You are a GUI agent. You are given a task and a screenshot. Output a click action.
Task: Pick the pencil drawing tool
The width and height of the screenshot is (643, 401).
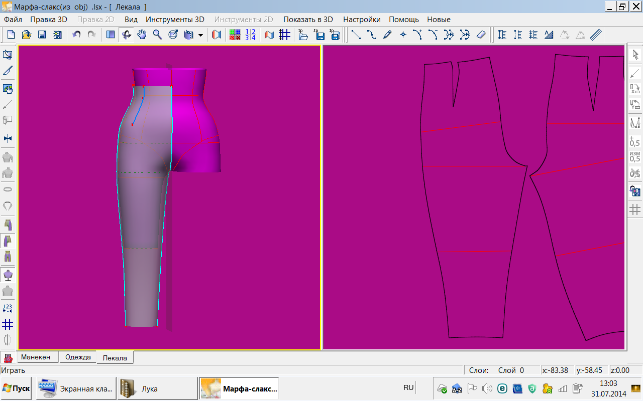pyautogui.click(x=387, y=35)
